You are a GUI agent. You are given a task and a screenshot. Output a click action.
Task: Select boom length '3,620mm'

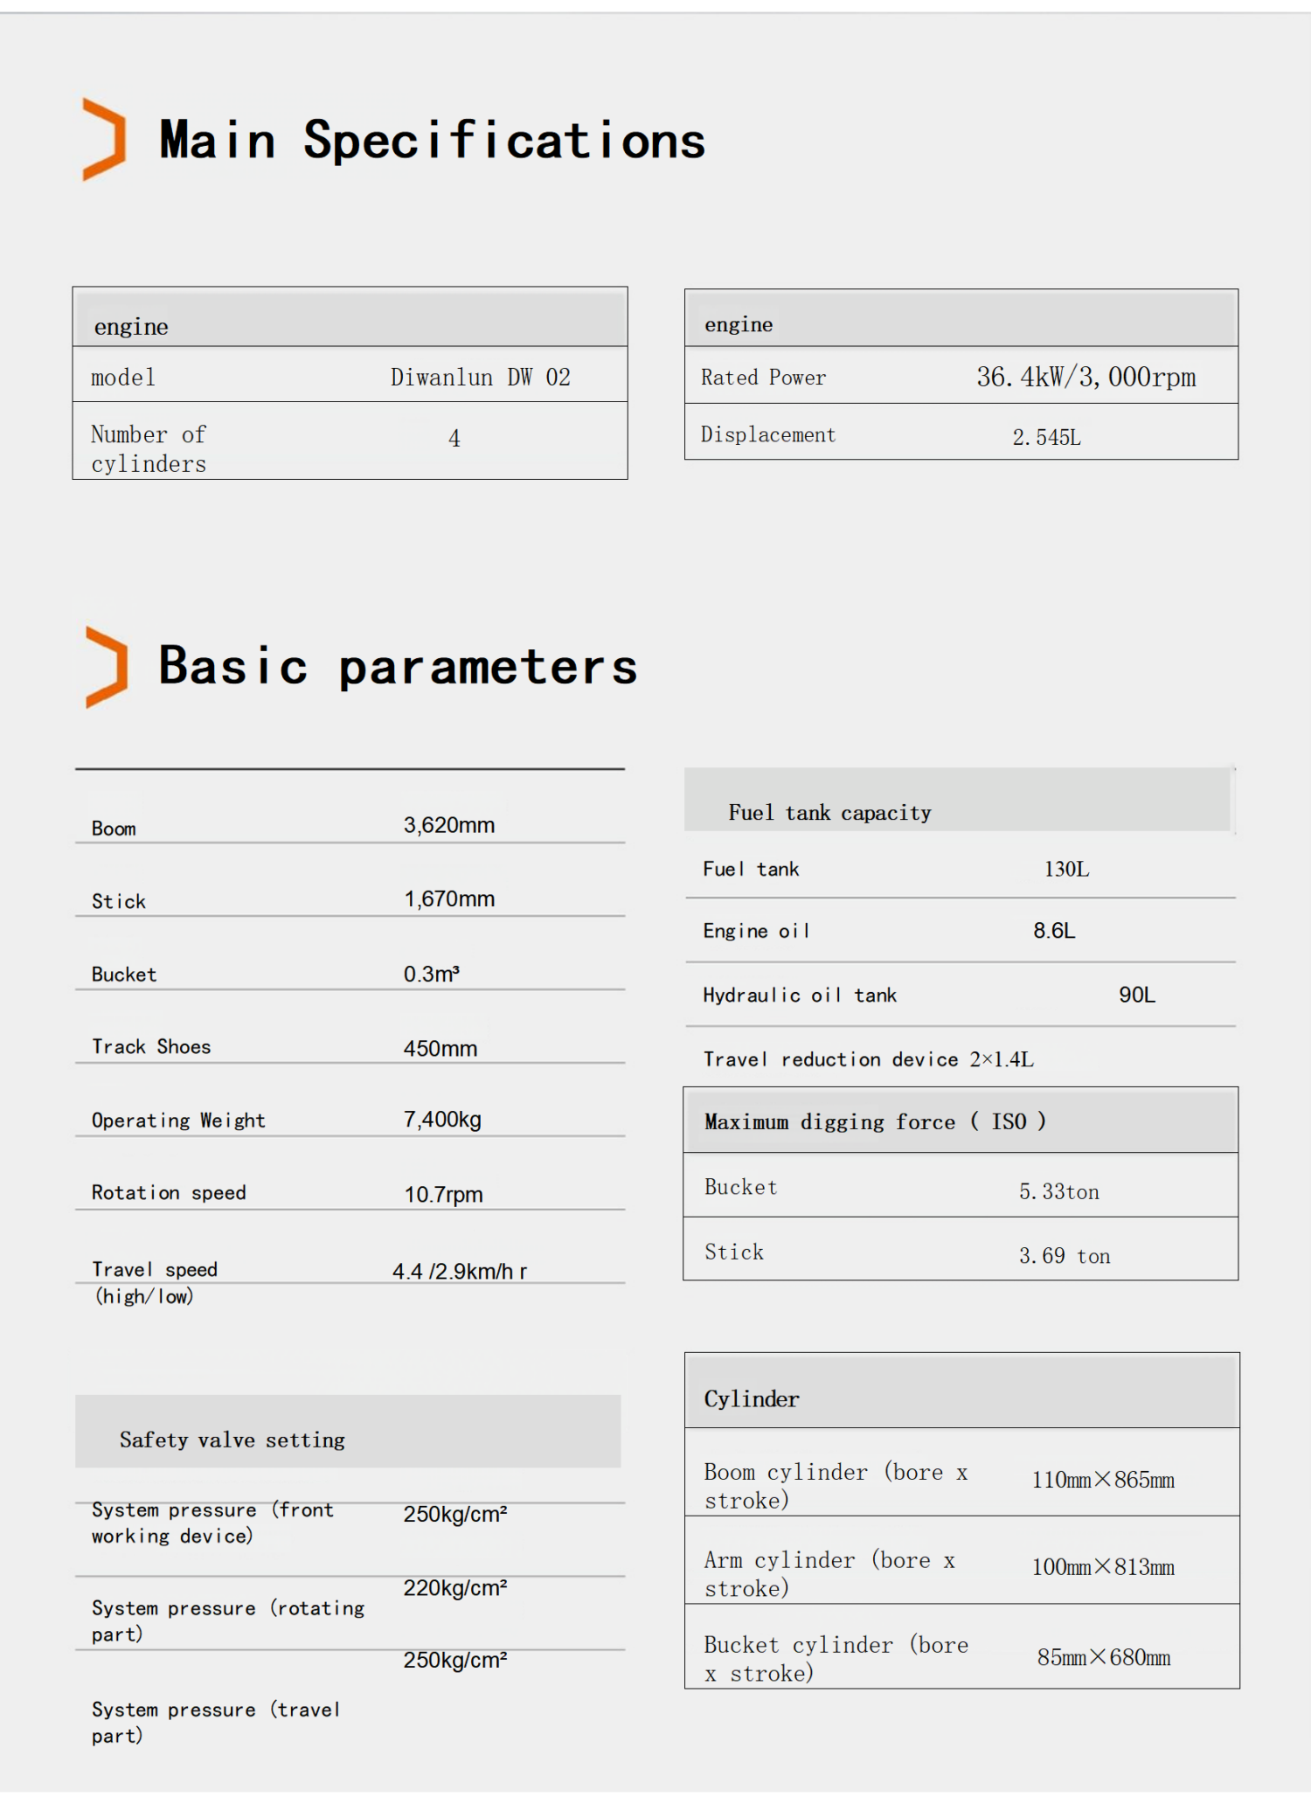coord(449,825)
